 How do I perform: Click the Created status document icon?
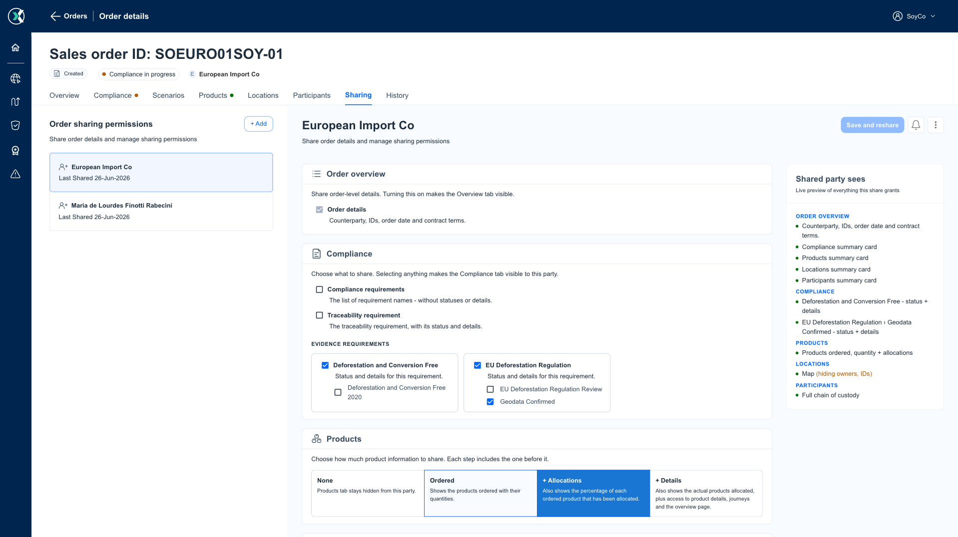(57, 74)
